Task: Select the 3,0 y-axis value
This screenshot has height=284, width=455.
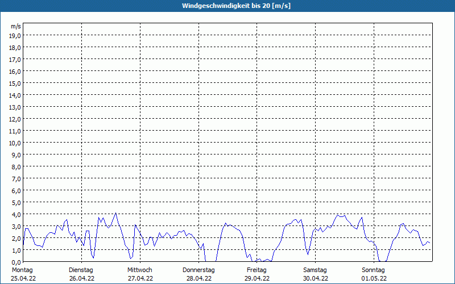Action: (x=16, y=226)
